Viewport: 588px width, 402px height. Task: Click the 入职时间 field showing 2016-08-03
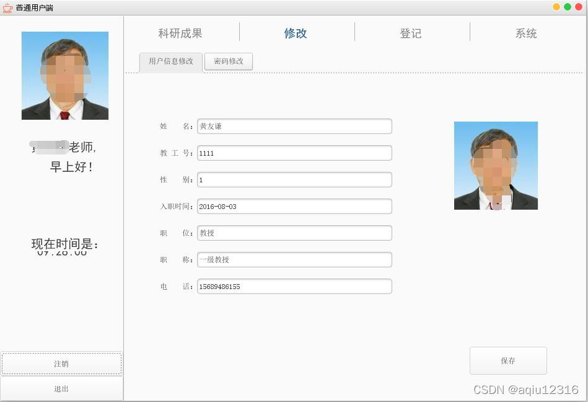[x=294, y=206]
